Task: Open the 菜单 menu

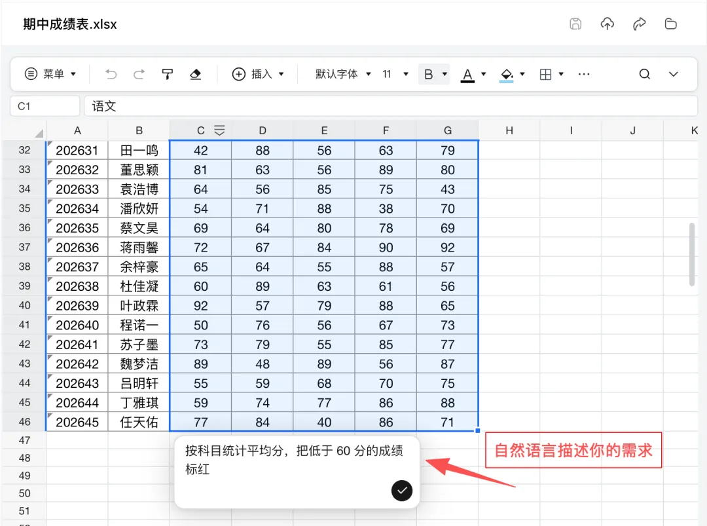Action: (50, 74)
